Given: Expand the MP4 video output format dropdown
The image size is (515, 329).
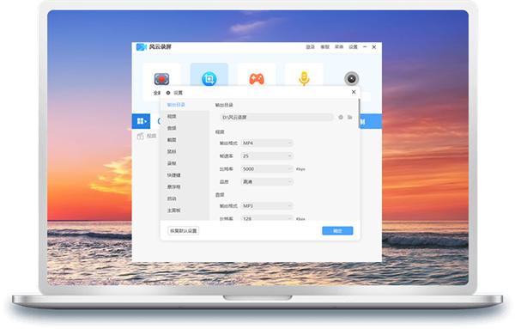Looking at the screenshot, I should coord(267,143).
